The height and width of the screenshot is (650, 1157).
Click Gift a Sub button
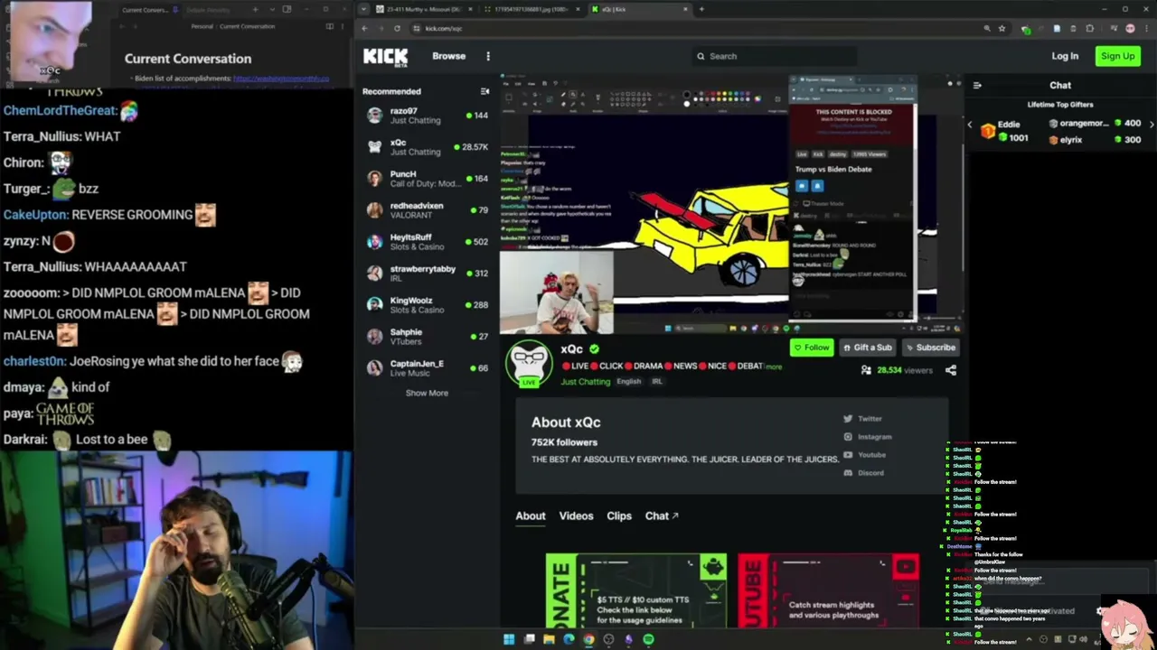tap(867, 348)
